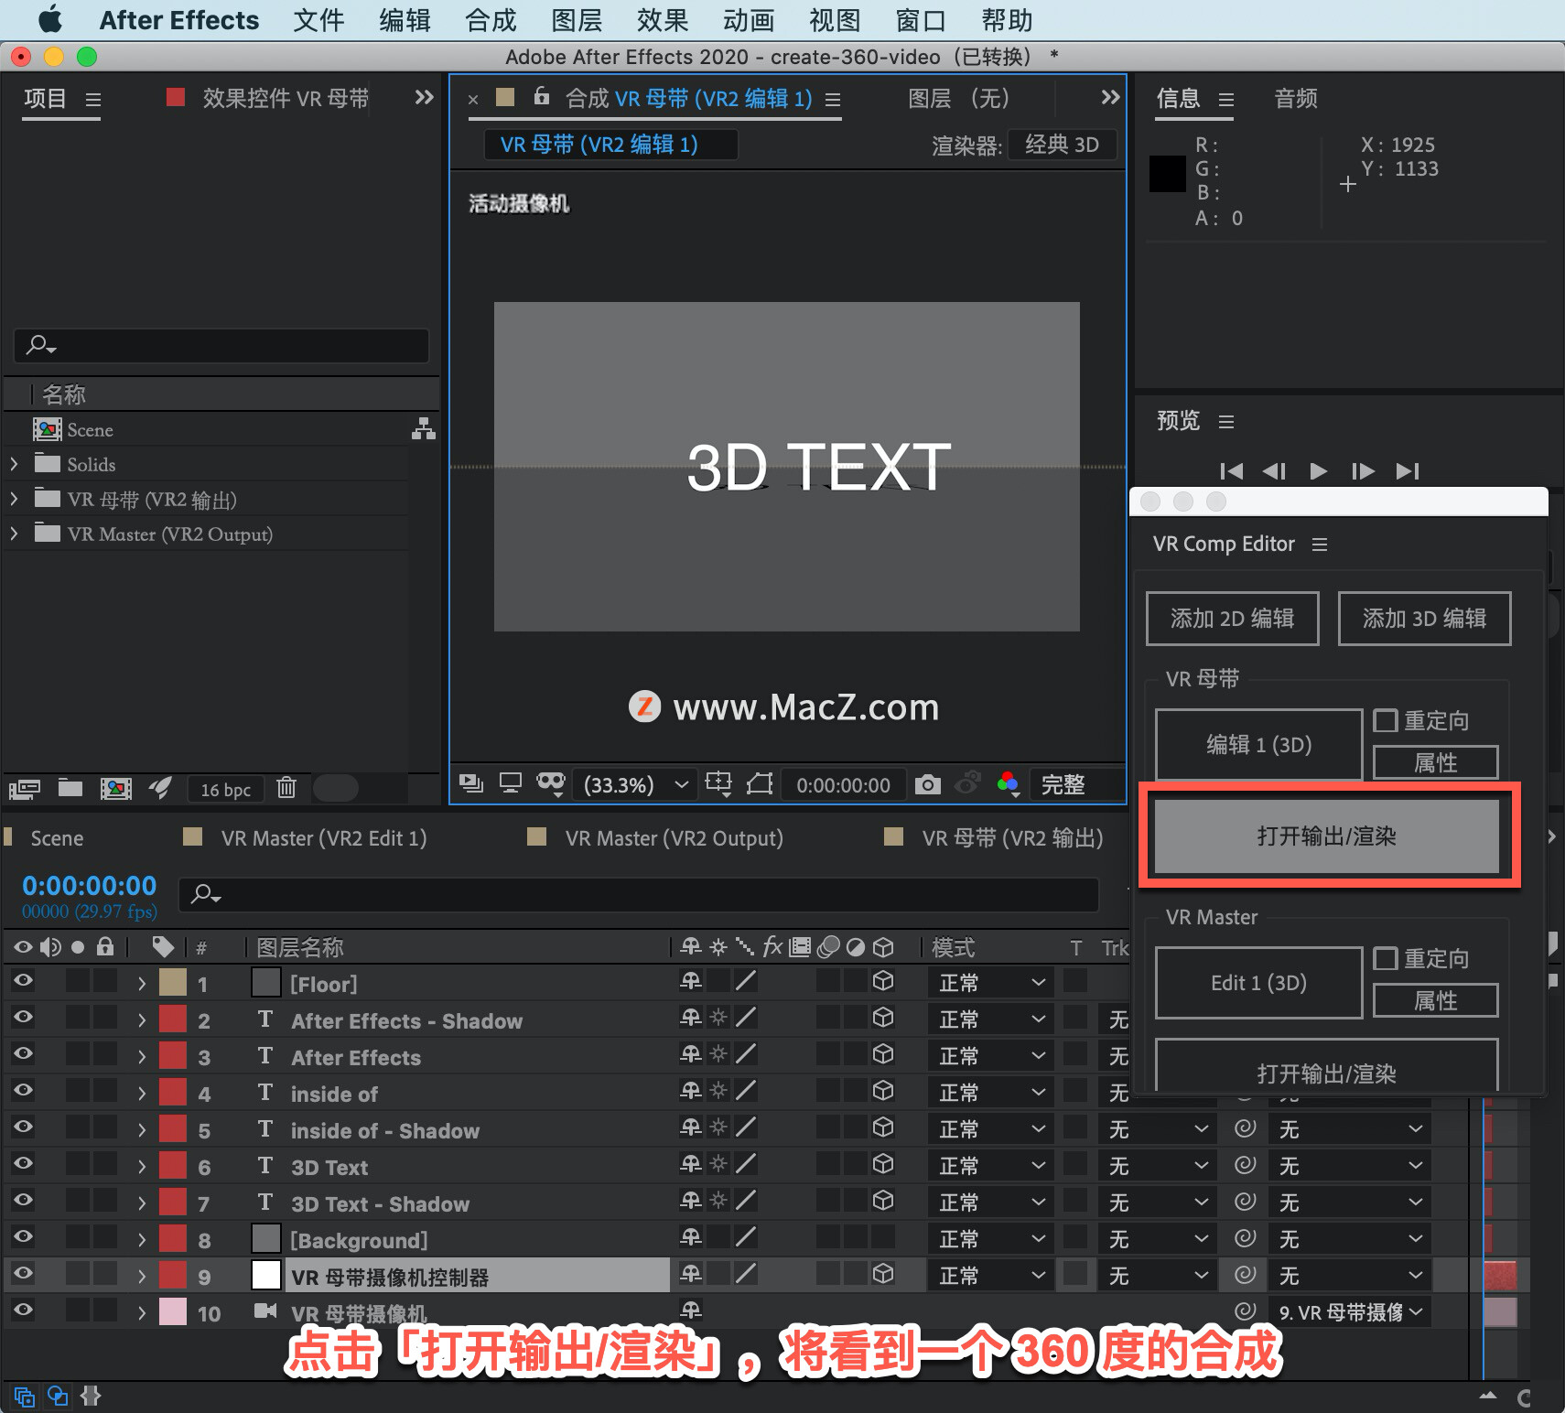Enable 重定向 checkbox under VR 母带
Screen dimensions: 1565x1413
(1386, 721)
